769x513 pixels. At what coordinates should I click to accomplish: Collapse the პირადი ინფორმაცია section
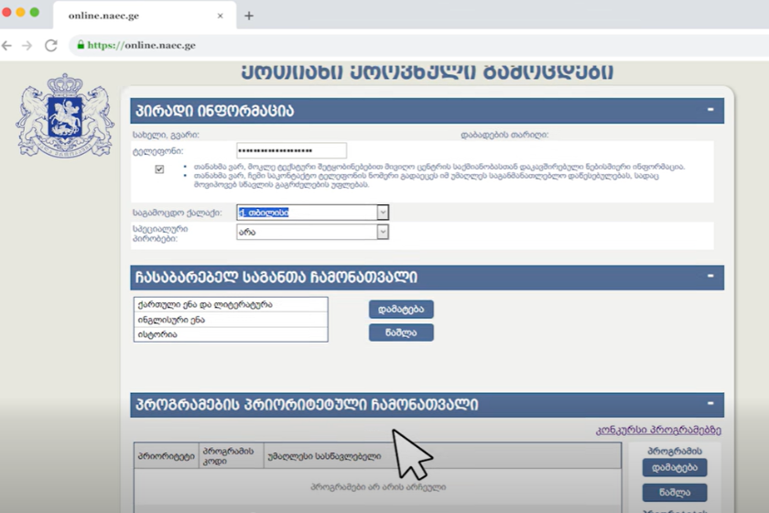point(710,110)
